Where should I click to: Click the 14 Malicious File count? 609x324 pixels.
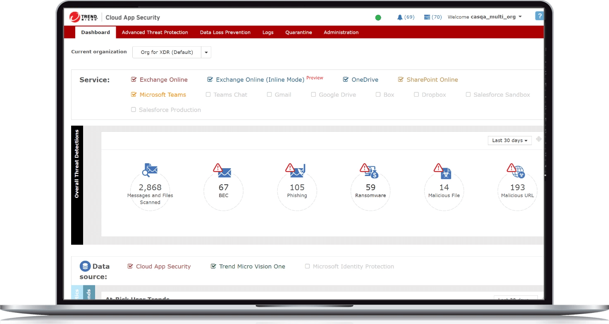click(444, 187)
